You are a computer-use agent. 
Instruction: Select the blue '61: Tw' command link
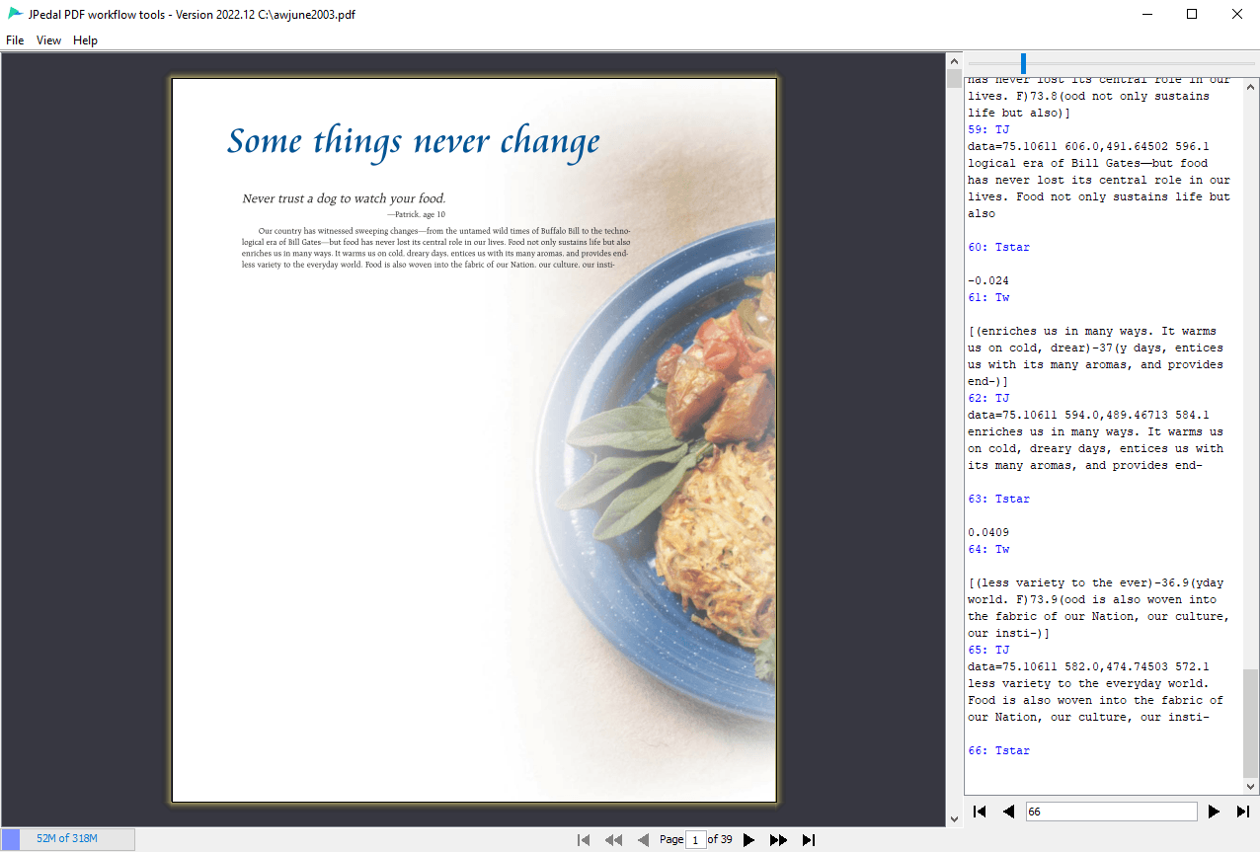(988, 297)
